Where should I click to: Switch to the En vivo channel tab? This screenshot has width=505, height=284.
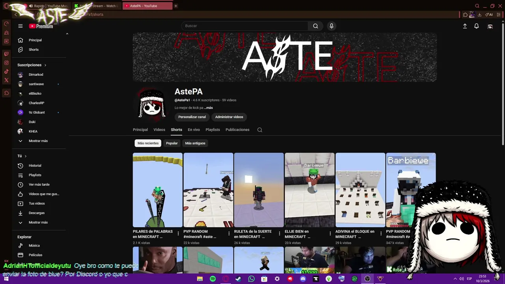pos(194,130)
